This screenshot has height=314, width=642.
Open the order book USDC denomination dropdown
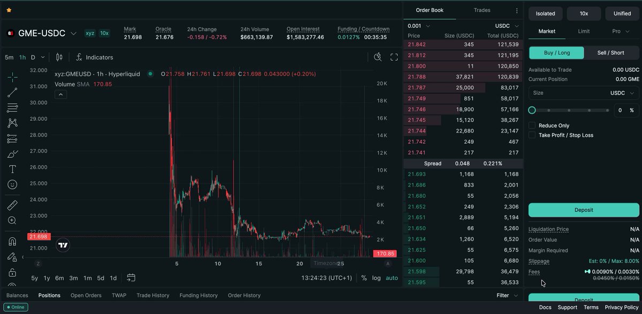click(x=507, y=26)
